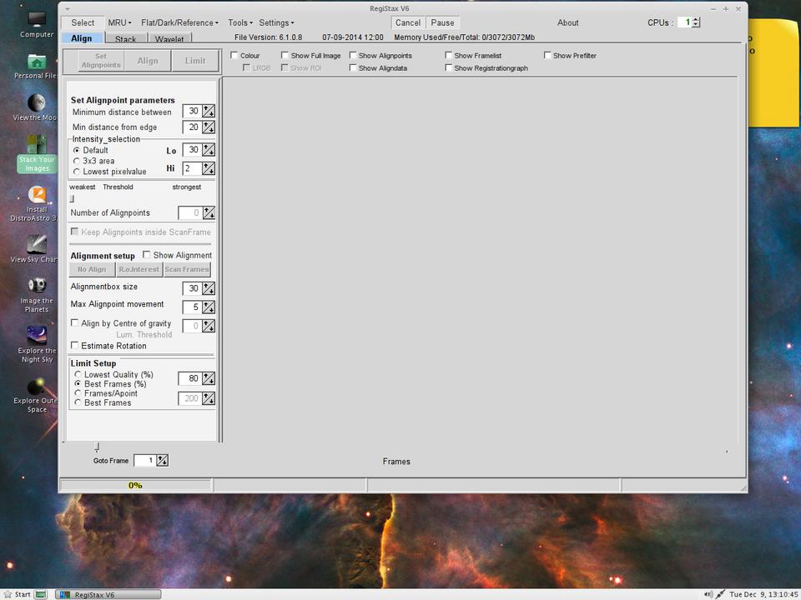Open the View the Moon desktop icon

[37, 103]
